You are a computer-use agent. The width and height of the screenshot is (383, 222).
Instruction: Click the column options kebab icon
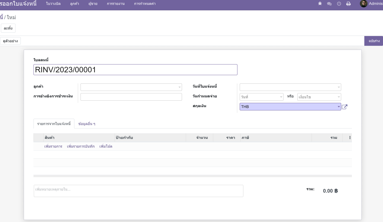[350, 138]
